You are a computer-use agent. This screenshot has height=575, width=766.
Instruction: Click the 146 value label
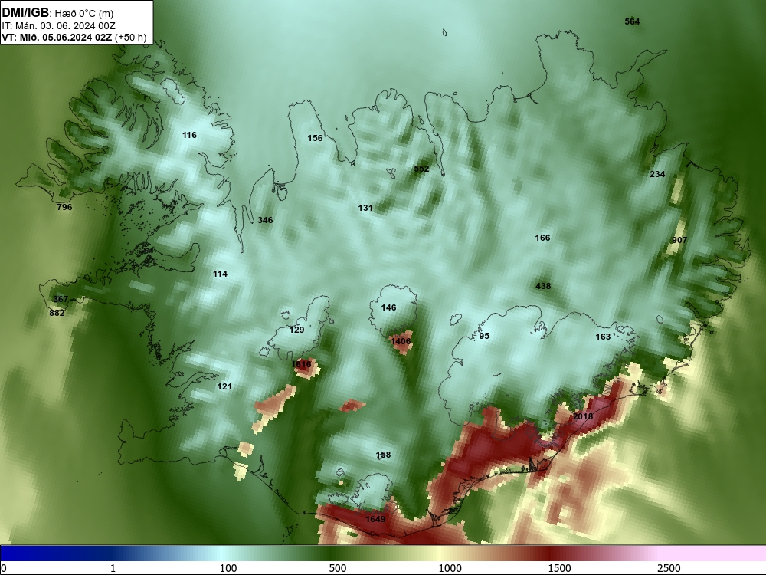389,307
